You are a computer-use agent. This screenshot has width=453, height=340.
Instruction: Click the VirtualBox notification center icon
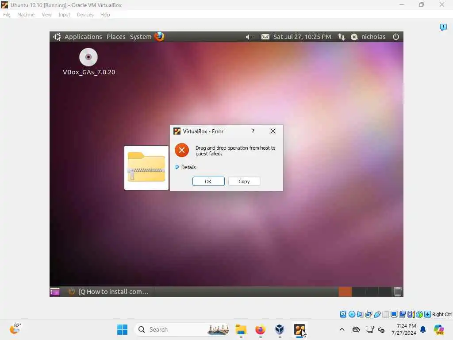(x=443, y=27)
